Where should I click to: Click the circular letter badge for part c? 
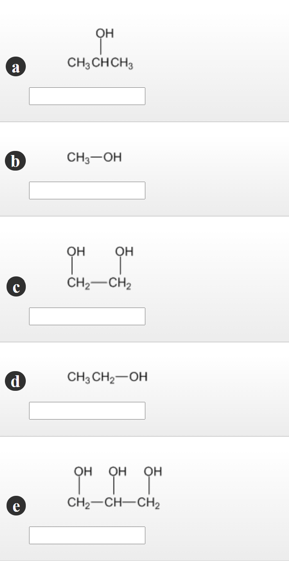tap(15, 286)
